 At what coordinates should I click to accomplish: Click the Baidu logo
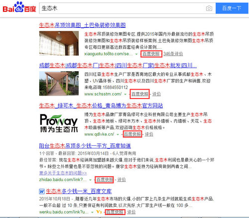coord(19,7)
